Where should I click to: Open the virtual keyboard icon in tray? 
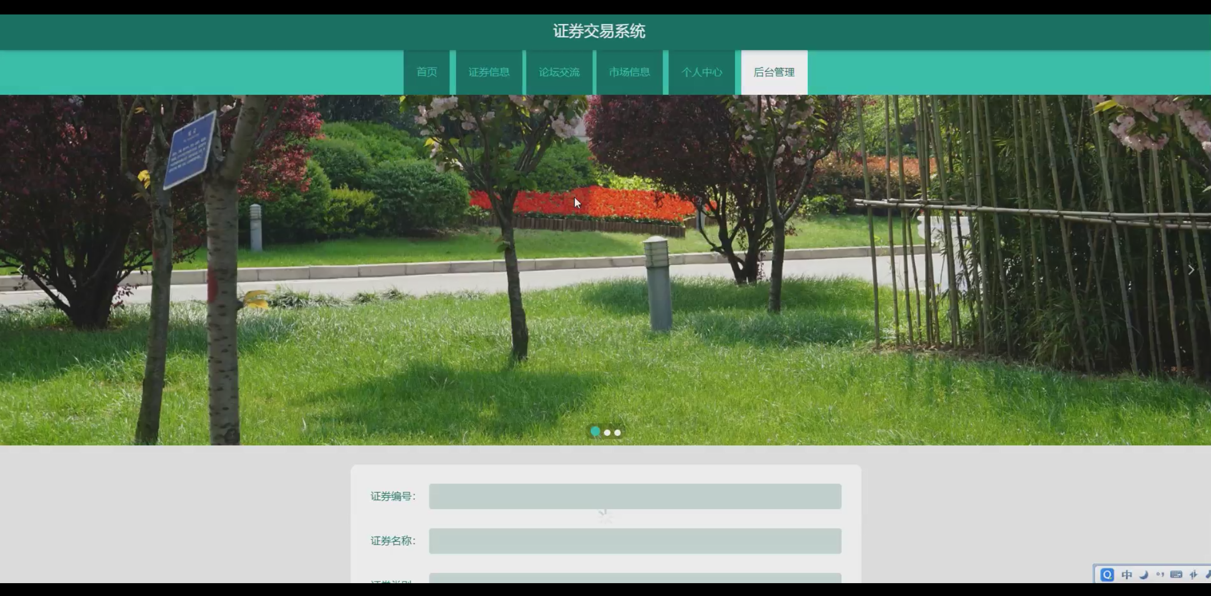click(1176, 574)
